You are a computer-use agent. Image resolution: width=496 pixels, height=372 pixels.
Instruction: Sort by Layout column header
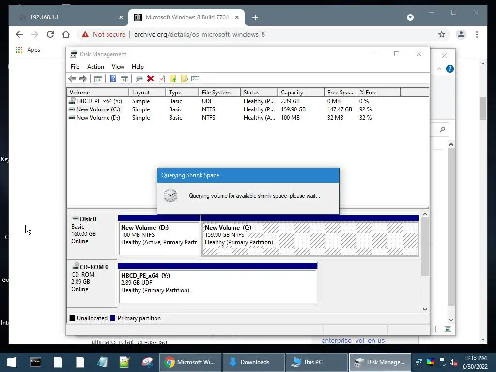pyautogui.click(x=147, y=93)
